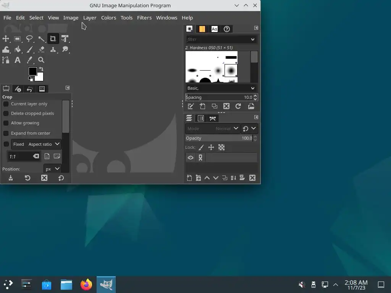The height and width of the screenshot is (293, 391).
Task: Select the Eraser tool
Action: click(41, 49)
